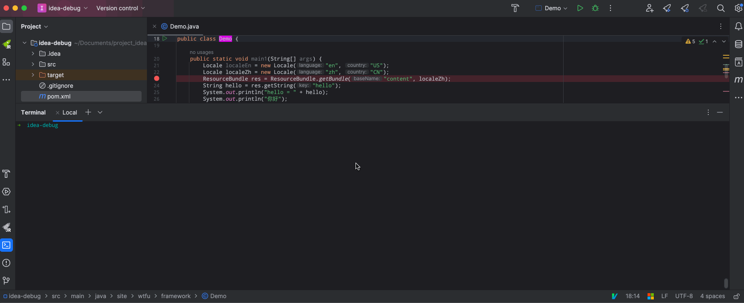The width and height of the screenshot is (744, 303).
Task: Open Search Everywhere magnifier icon
Action: pyautogui.click(x=721, y=8)
